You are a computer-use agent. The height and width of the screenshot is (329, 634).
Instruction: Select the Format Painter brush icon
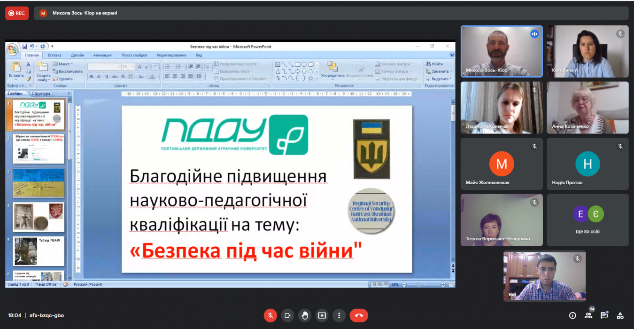pyautogui.click(x=28, y=78)
